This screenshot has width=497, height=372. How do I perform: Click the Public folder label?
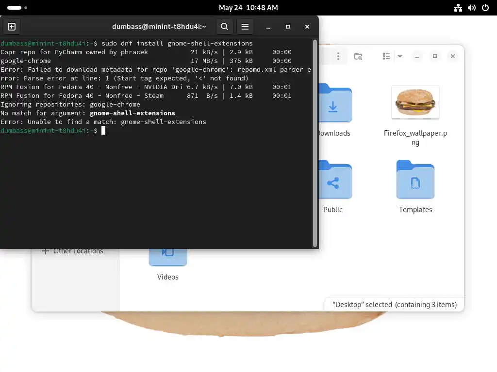click(x=333, y=210)
